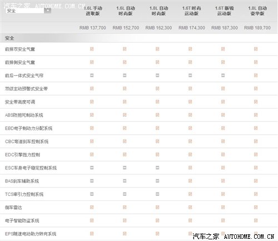This screenshot has height=241, width=278.
Task: Click the 前排双安全气囊 row label
Action: (20, 49)
